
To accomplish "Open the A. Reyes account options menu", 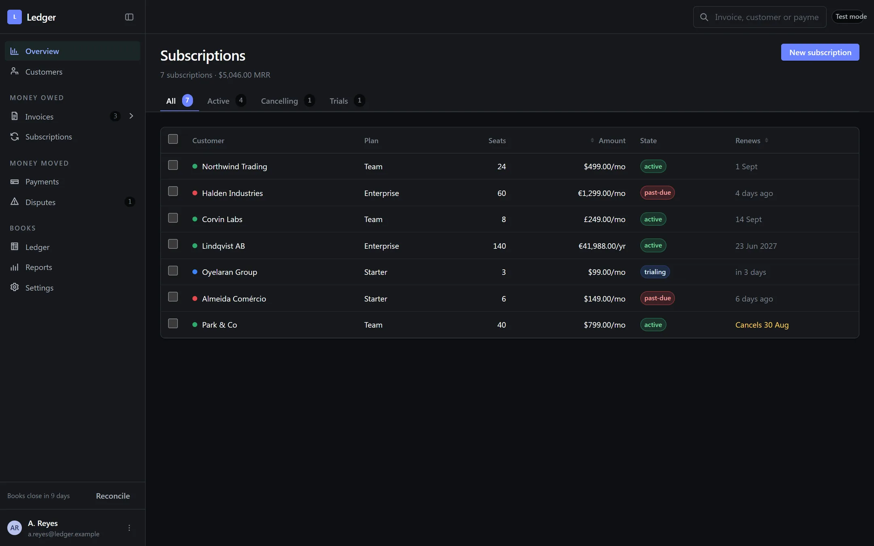I will [x=129, y=528].
